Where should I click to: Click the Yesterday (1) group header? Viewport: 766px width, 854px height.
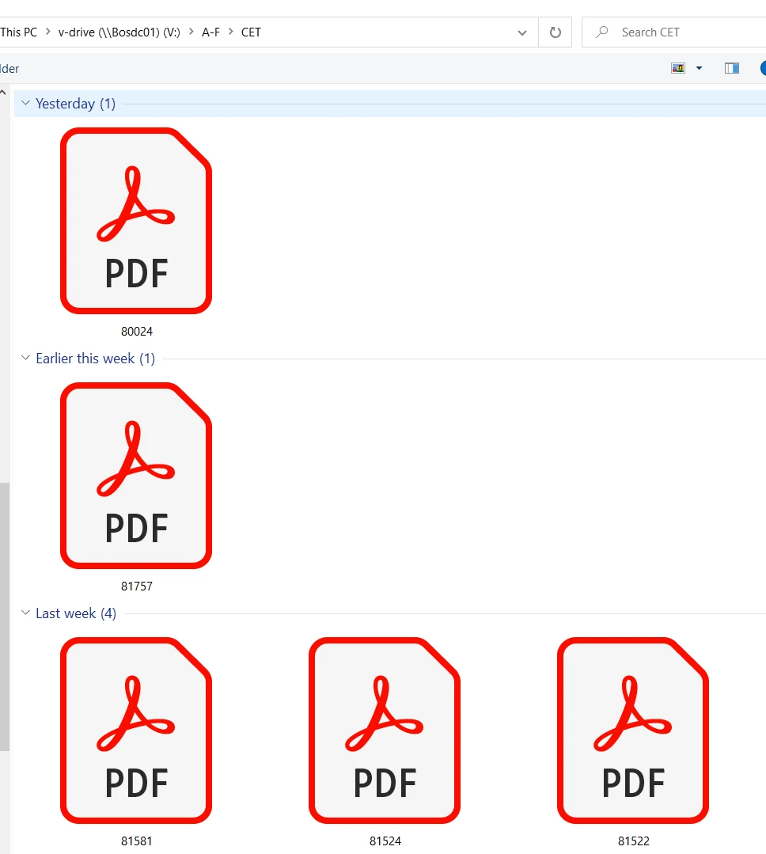[x=76, y=104]
